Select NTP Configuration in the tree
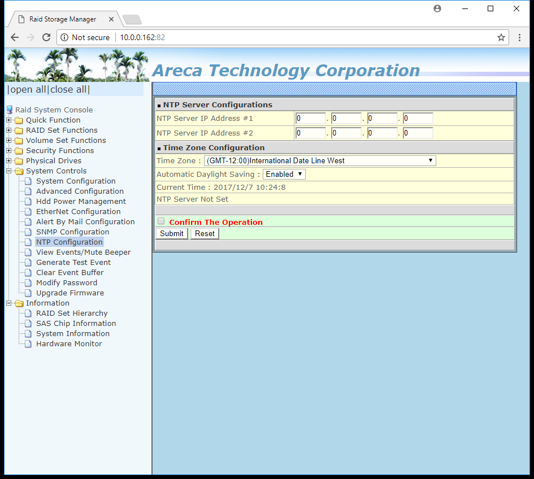534x479 pixels. [x=70, y=242]
